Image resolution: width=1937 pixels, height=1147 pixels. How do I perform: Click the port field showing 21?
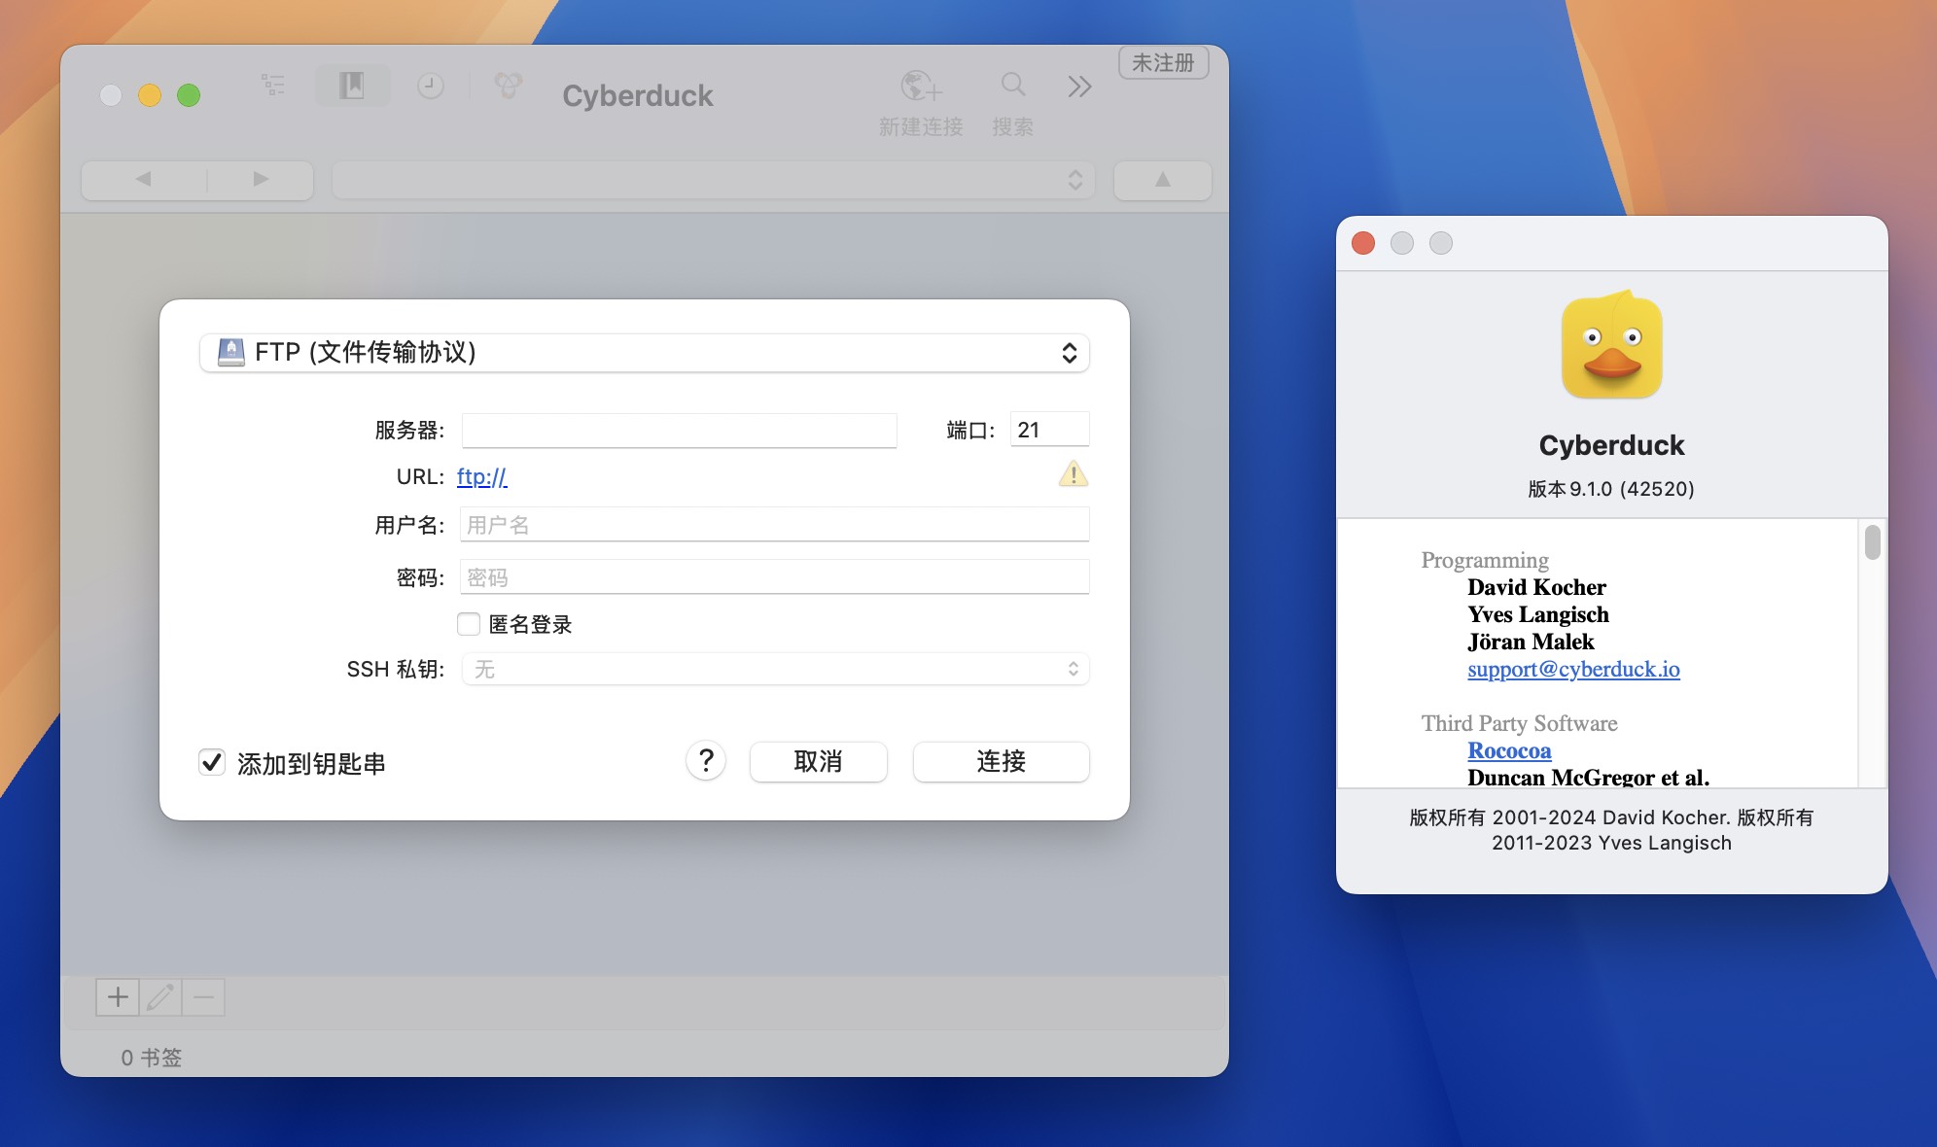(x=1049, y=430)
